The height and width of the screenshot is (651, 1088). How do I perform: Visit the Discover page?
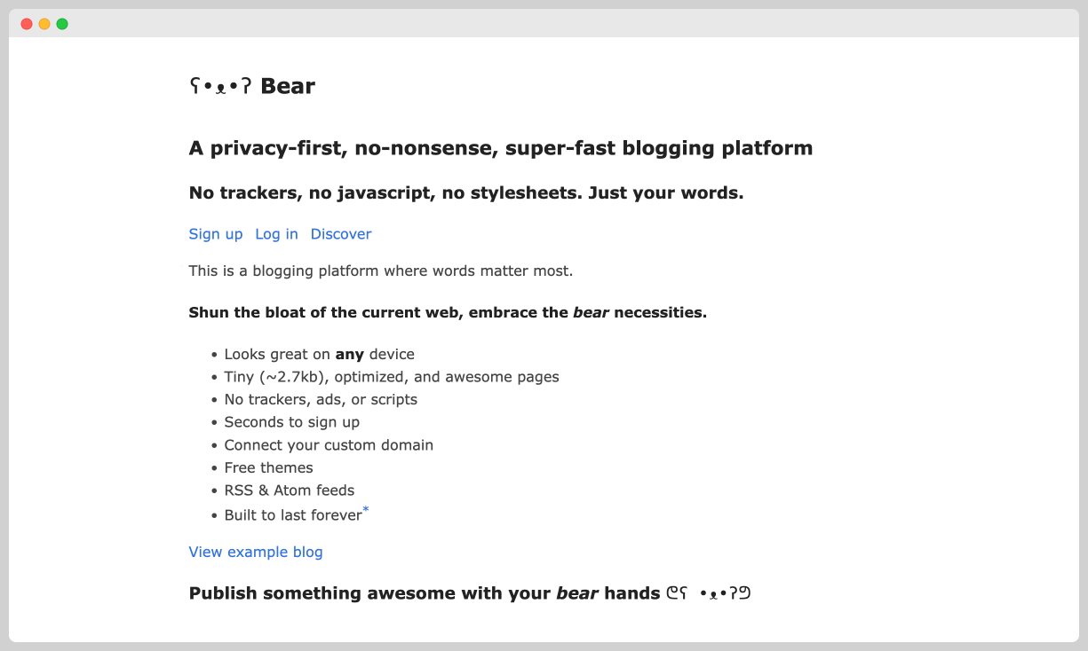341,233
